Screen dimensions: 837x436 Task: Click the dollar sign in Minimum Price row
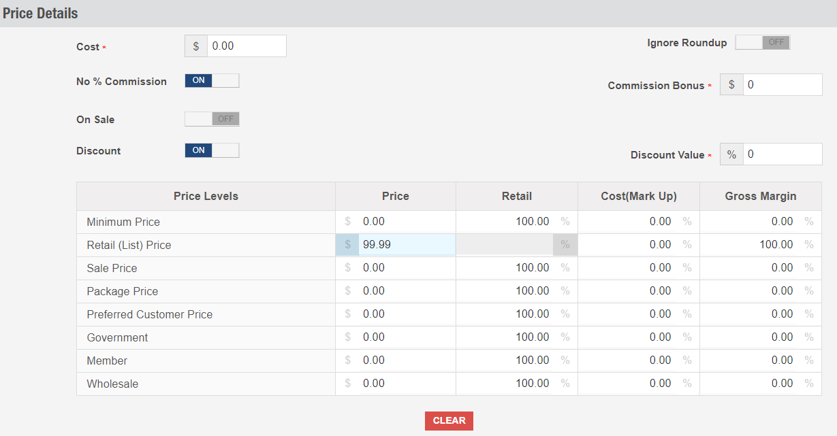click(347, 222)
